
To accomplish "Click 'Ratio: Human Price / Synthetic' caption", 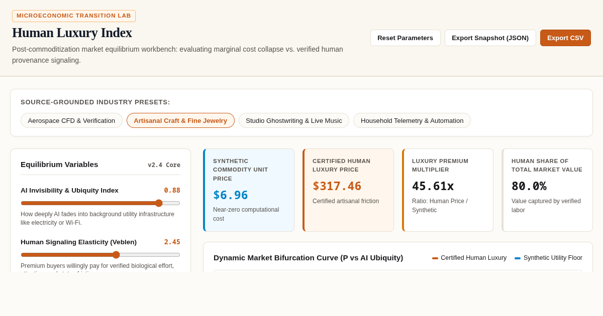I will pyautogui.click(x=440, y=205).
